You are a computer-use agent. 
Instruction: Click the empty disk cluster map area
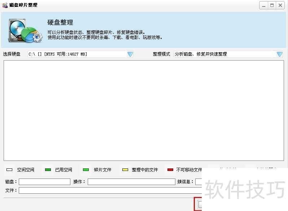[144, 111]
